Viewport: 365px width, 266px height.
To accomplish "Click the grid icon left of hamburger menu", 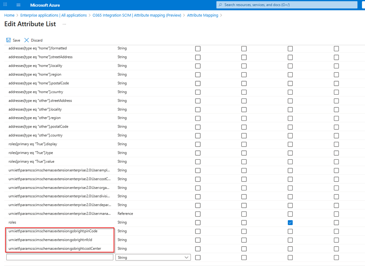I will click(x=6, y=5).
